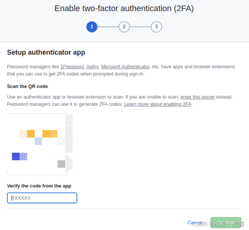This screenshot has width=249, height=230.
Task: Select step 3 in the progress indicator
Action: 156,27
